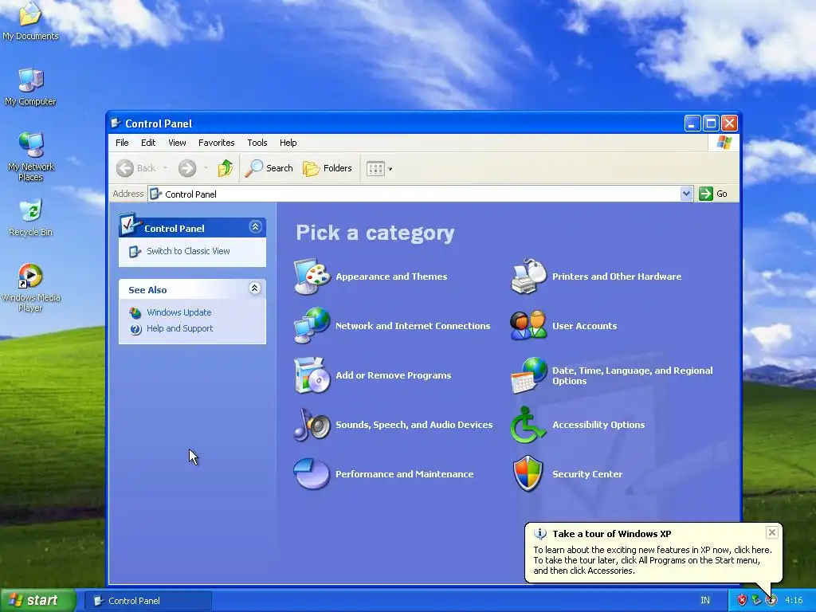Viewport: 816px width, 612px height.
Task: Click the Up folder toolbar icon
Action: (226, 168)
